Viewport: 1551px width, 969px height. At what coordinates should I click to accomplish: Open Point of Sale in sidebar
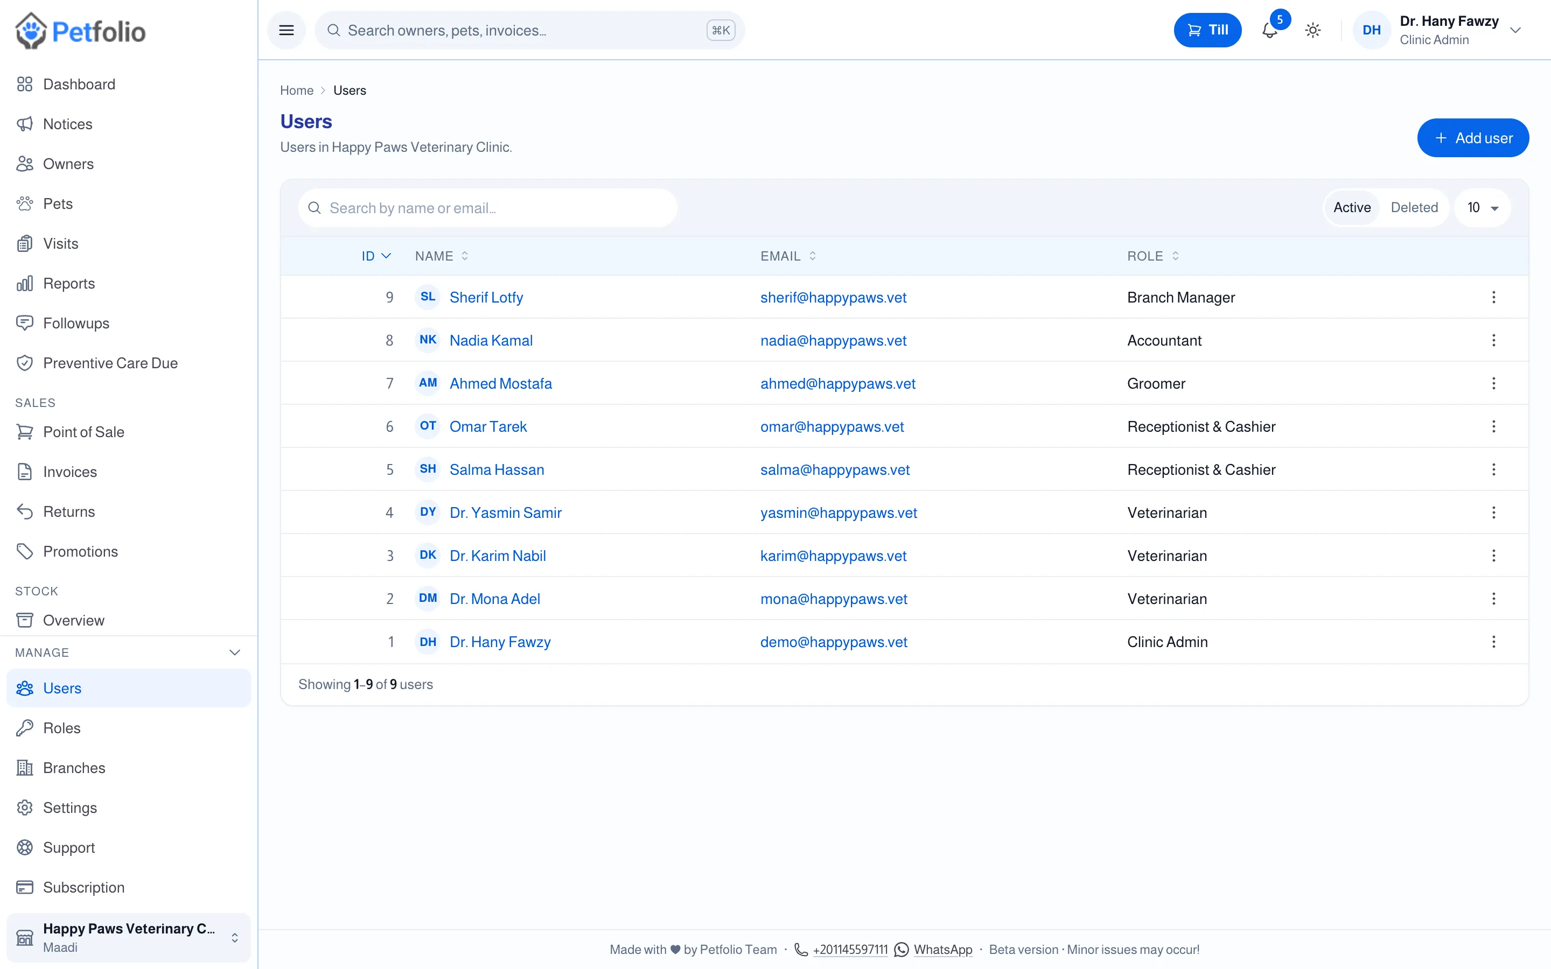[128, 432]
